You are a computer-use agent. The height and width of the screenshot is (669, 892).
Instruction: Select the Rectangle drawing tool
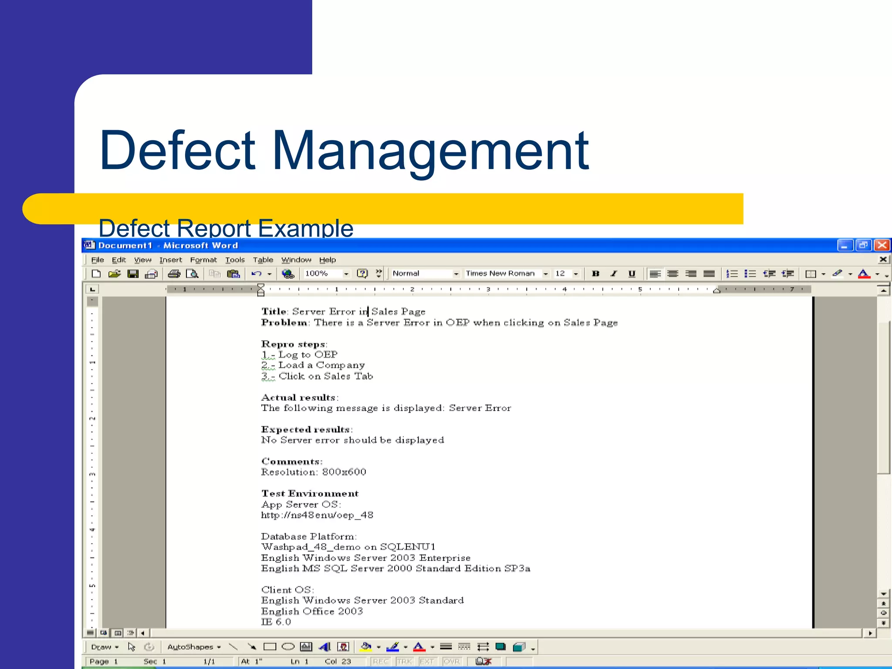(x=270, y=647)
